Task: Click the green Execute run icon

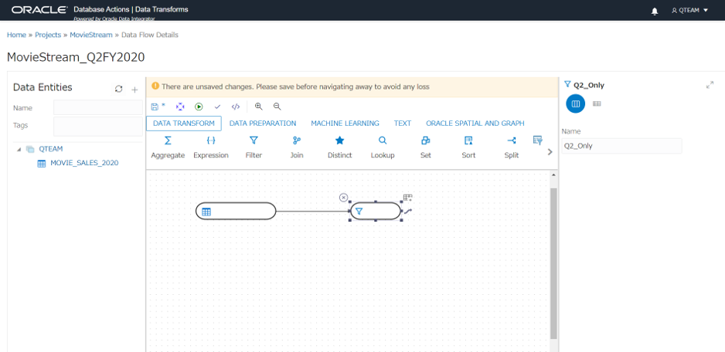Action: pos(199,107)
